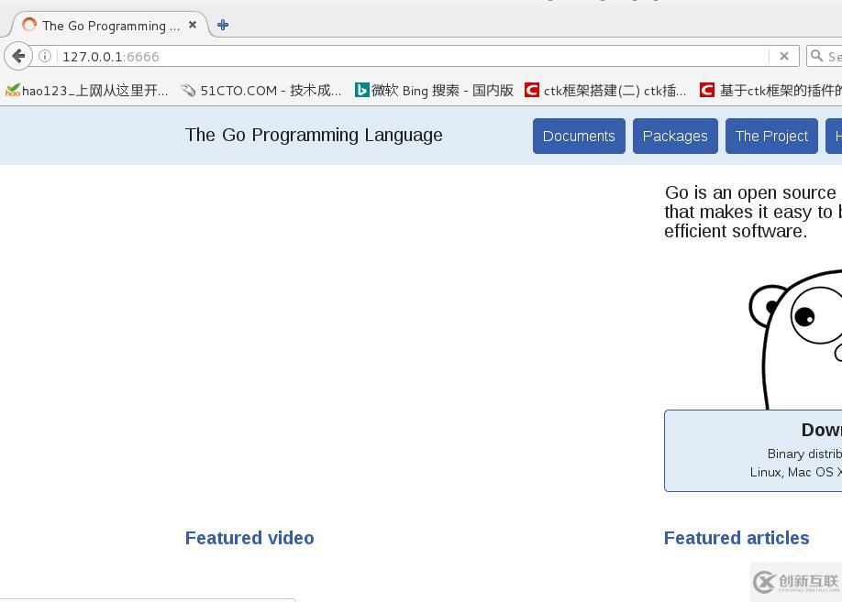The height and width of the screenshot is (602, 842).
Task: Click the Download Go box
Action: pyautogui.click(x=753, y=451)
